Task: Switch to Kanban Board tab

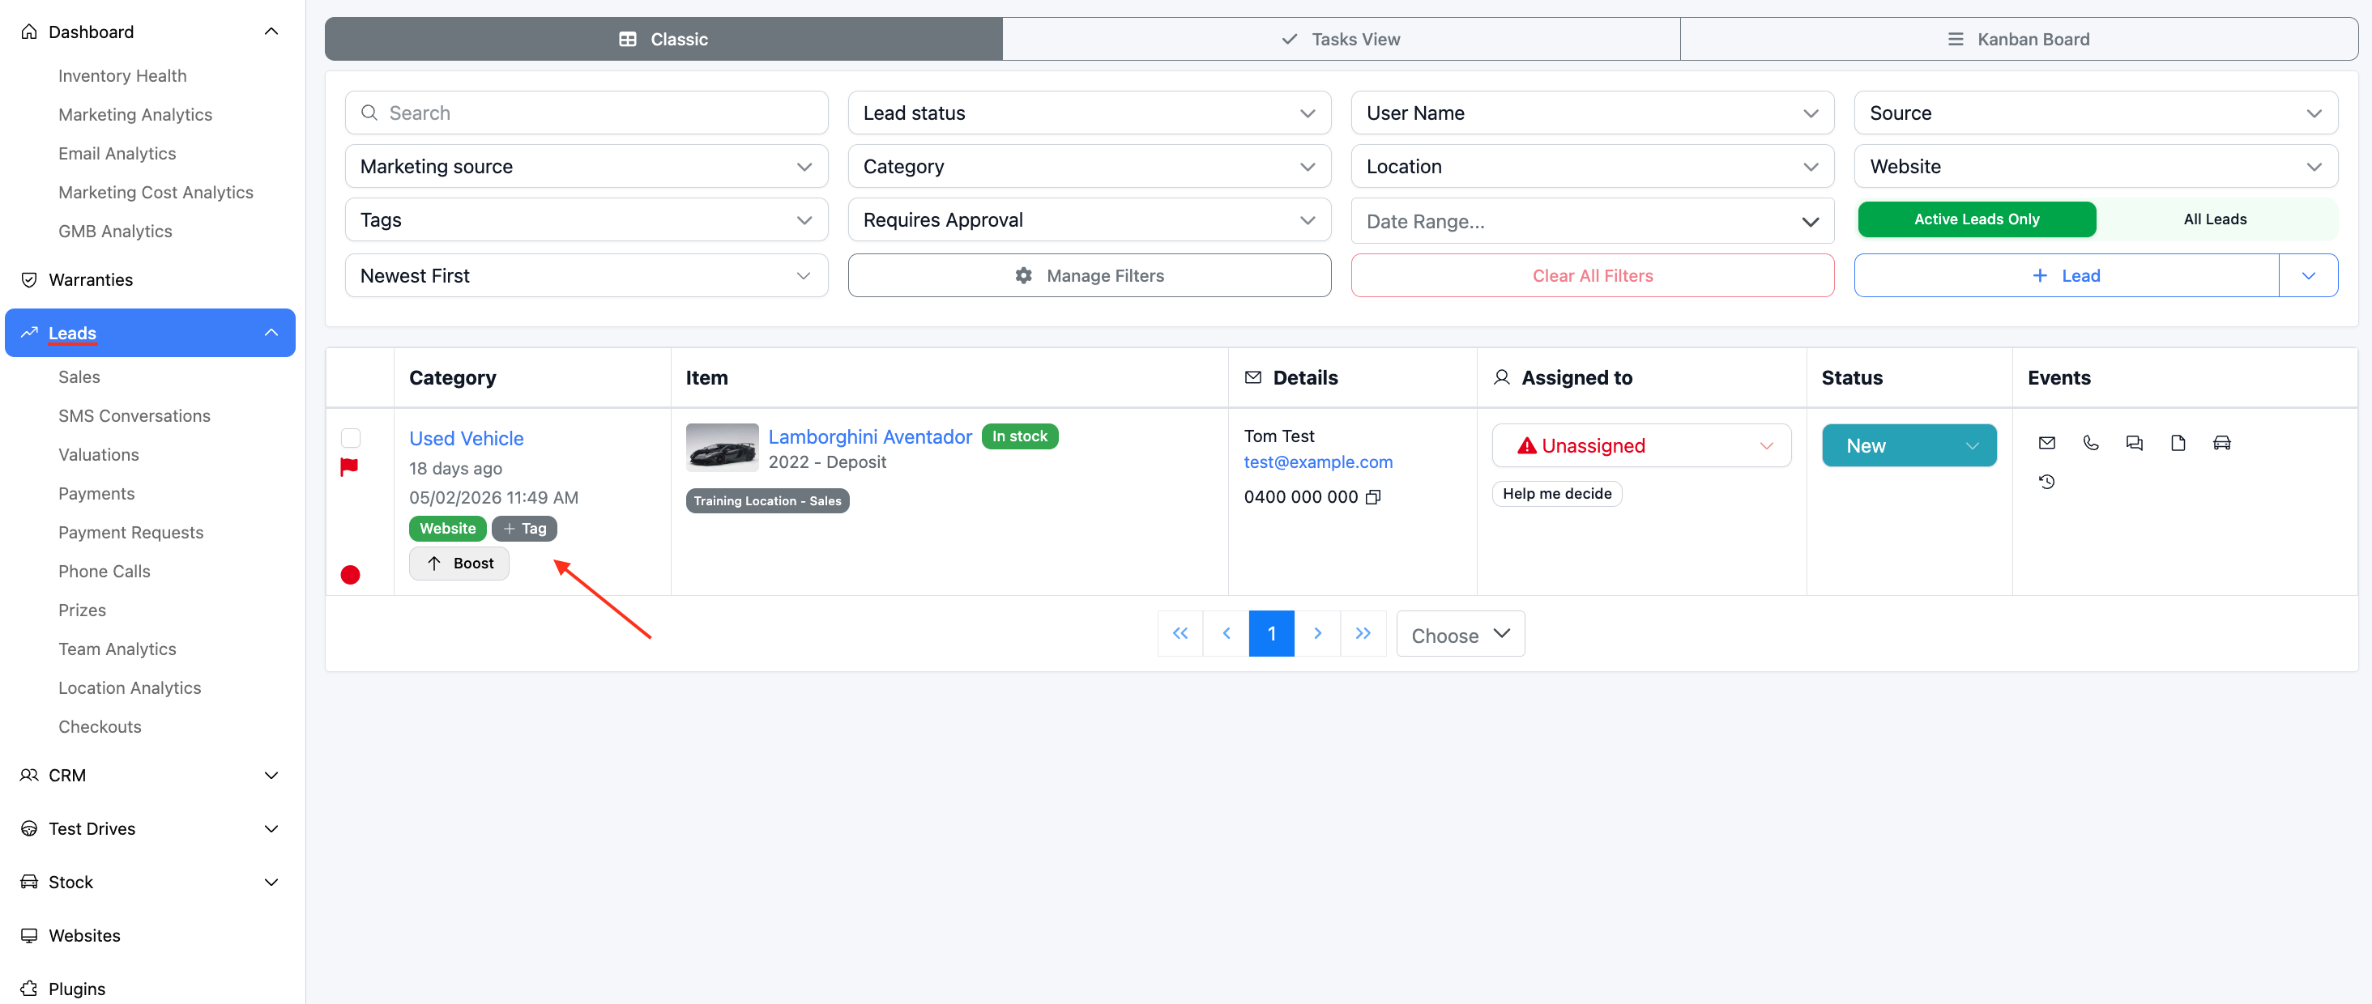Action: pyautogui.click(x=2019, y=40)
